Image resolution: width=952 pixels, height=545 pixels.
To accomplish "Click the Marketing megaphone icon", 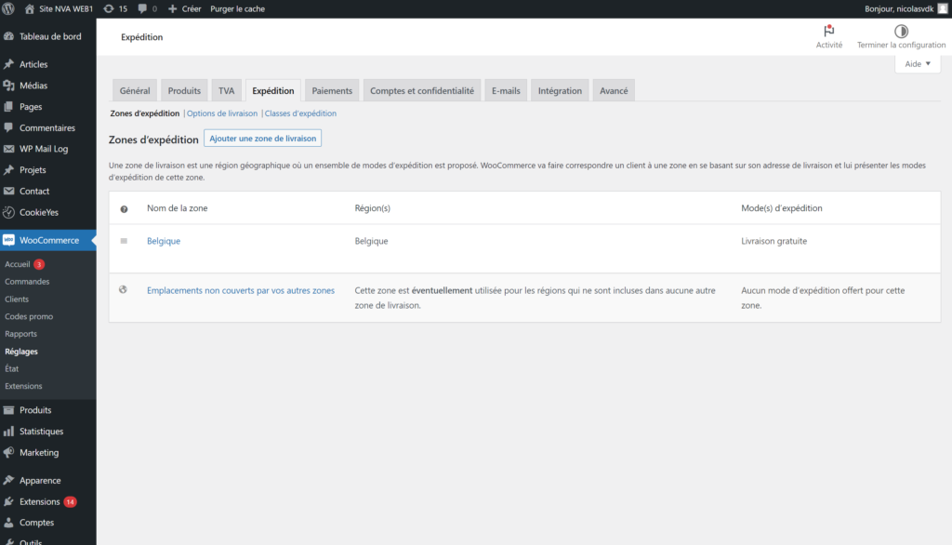I will [8, 453].
